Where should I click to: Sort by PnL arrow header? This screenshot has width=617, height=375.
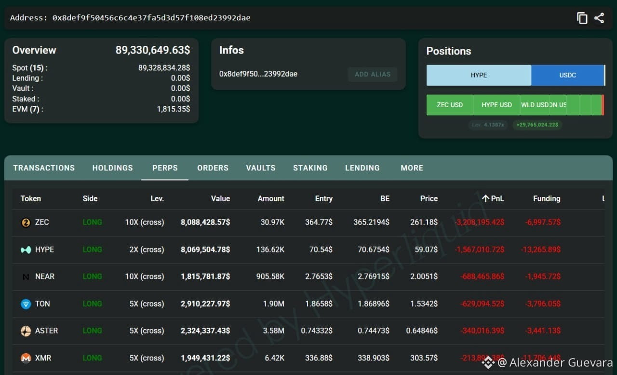pos(493,198)
